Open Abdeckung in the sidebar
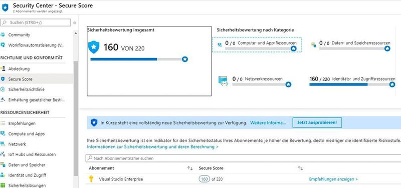The image size is (401, 188). coord(19,69)
